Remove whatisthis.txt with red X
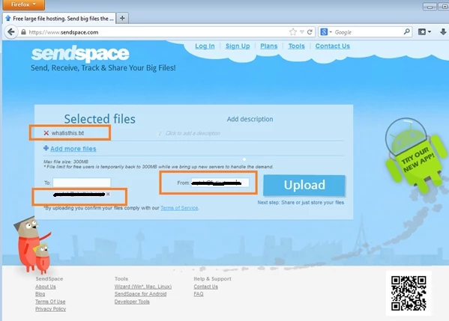 point(46,133)
